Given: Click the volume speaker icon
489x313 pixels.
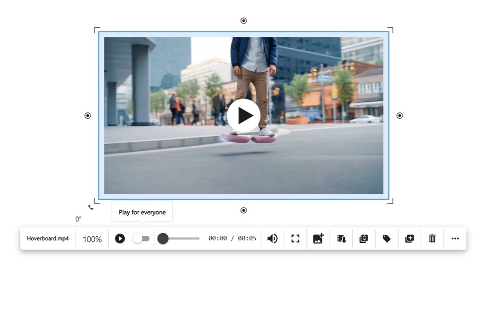Looking at the screenshot, I should tap(273, 238).
